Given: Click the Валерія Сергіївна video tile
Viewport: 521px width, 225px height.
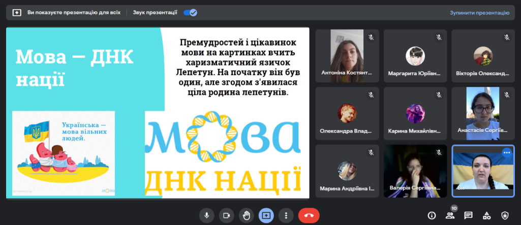Looking at the screenshot, I should (x=415, y=171).
